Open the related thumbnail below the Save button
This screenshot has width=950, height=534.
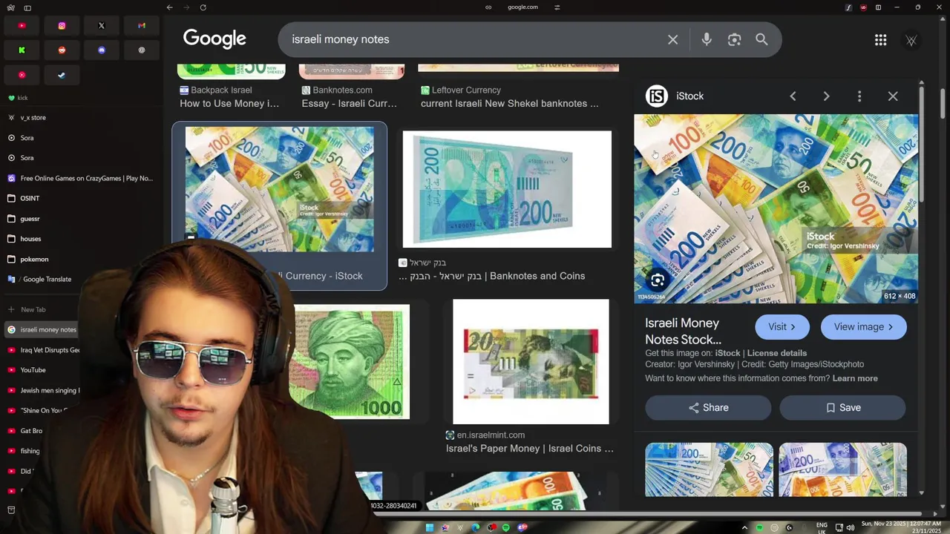(842, 469)
